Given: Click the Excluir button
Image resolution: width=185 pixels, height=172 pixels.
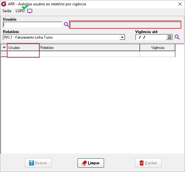Looking at the screenshot, I should 148,163.
